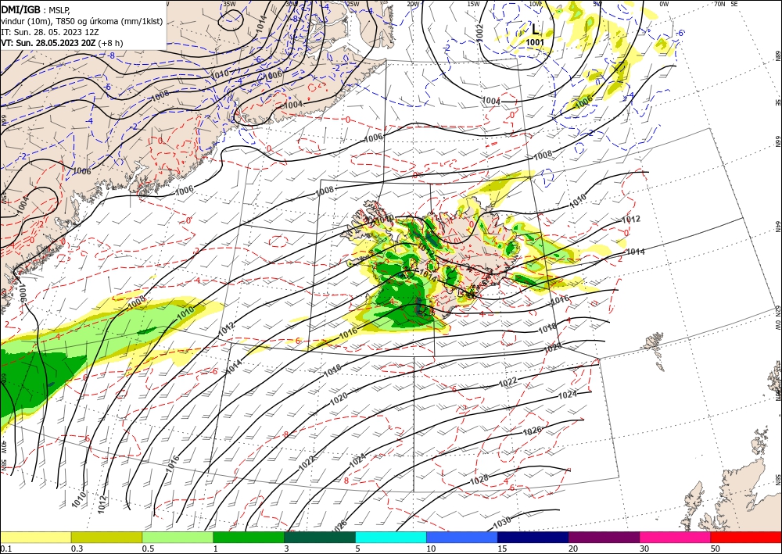
Task: Click the "1001" low center pressure value
Action: point(535,42)
